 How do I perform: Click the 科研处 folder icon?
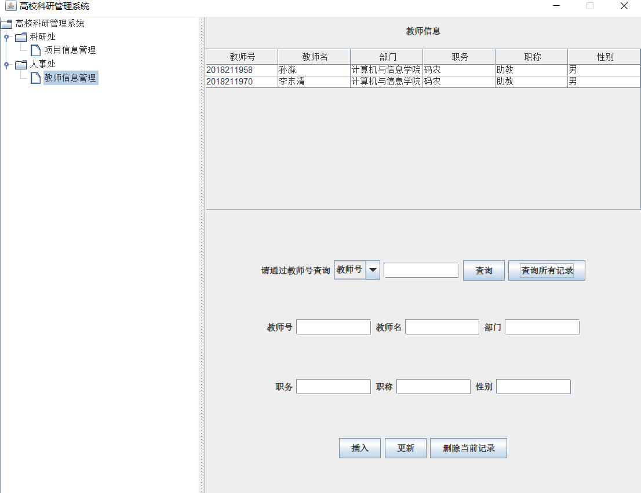(21, 37)
